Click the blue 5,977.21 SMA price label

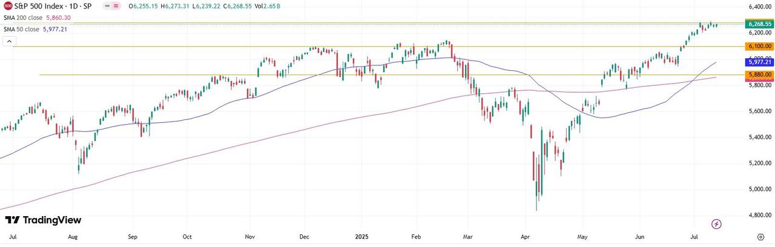[759, 62]
